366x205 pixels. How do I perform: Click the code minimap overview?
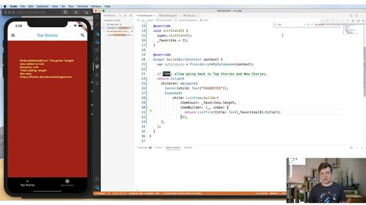[353, 30]
